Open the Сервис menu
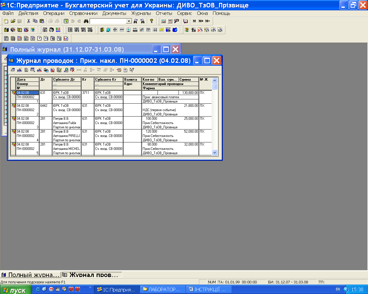The image size is (368, 294). [185, 13]
